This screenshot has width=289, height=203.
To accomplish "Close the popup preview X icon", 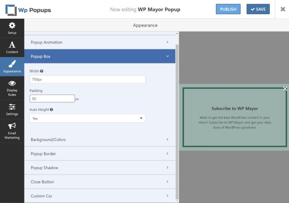I will 285,89.
